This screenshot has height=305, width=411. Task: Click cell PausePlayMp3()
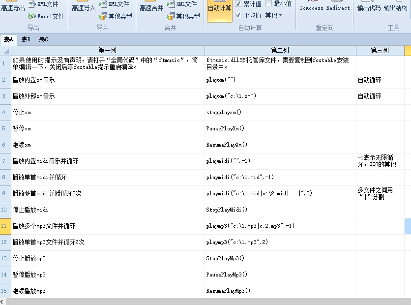pyautogui.click(x=280, y=275)
